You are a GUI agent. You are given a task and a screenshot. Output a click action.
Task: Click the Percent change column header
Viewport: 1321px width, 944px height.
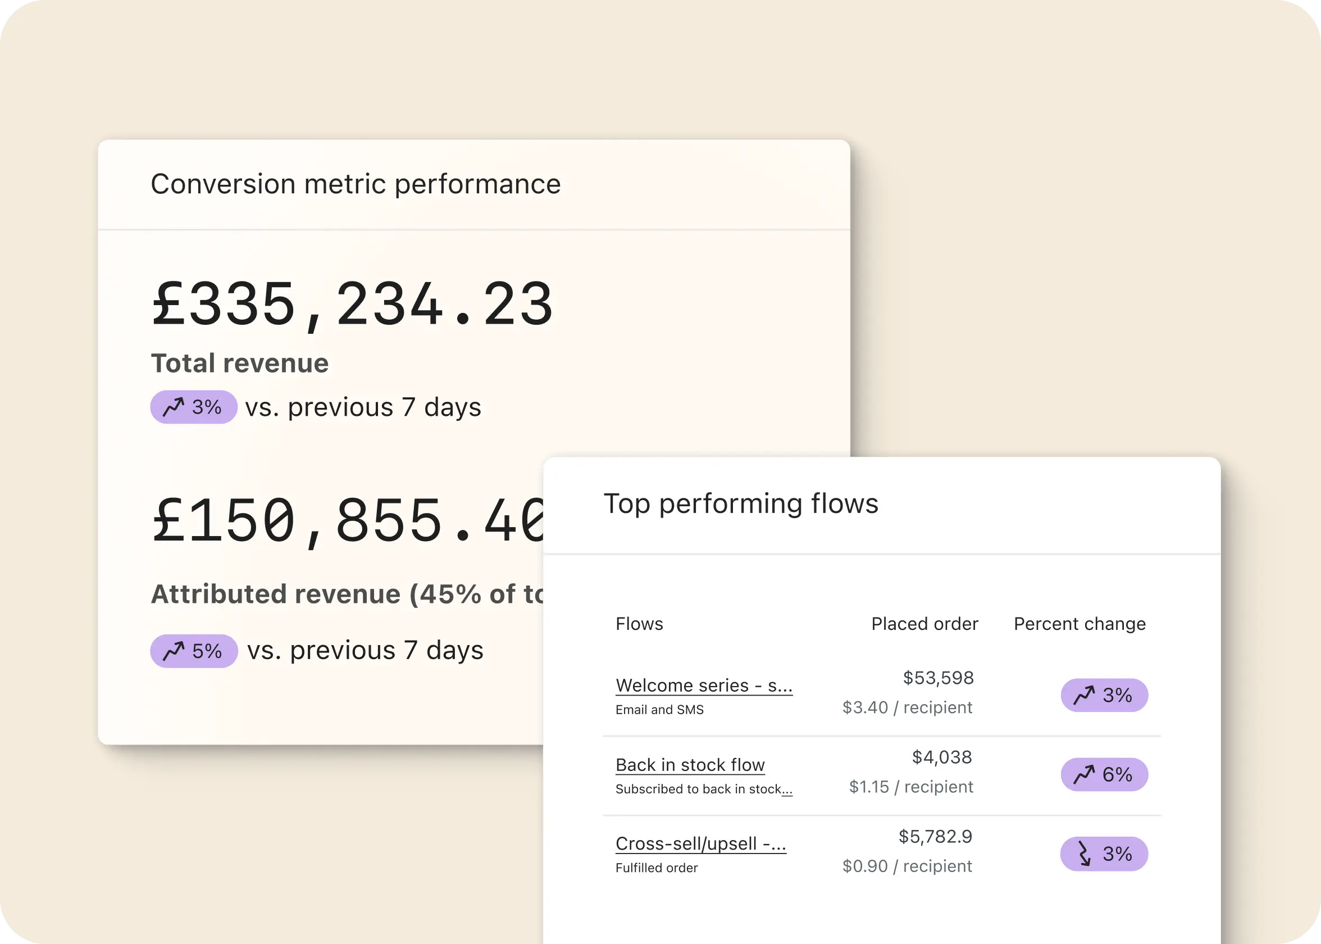point(1079,624)
